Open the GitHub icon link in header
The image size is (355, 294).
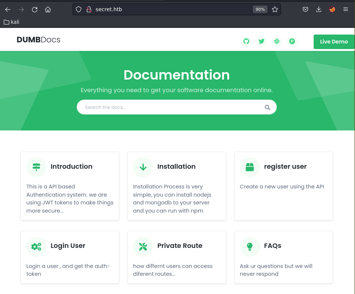point(246,41)
